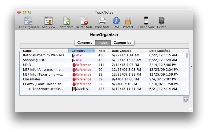Screen dimensions: 208x133
Task: Sort by the Name column header
Action: (44, 51)
